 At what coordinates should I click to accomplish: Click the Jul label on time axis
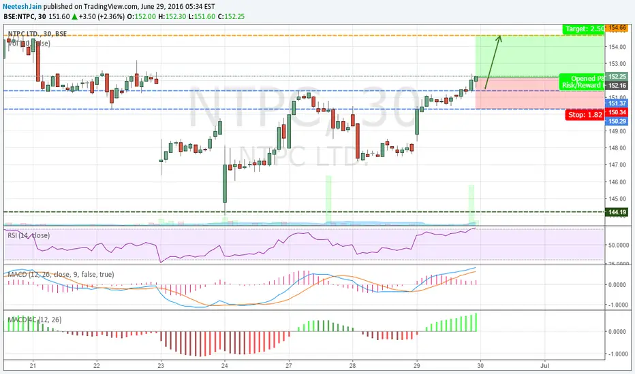pos(545,366)
